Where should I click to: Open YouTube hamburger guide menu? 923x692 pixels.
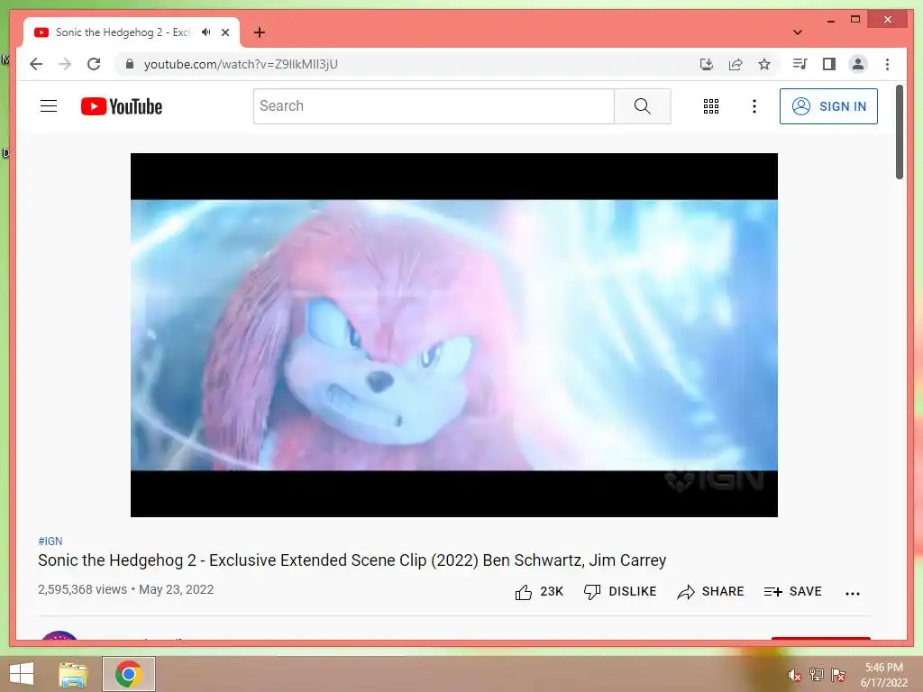pyautogui.click(x=49, y=106)
